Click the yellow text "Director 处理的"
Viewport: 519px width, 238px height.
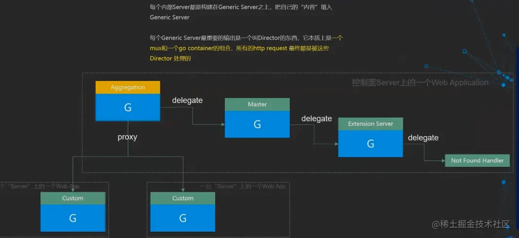click(170, 59)
